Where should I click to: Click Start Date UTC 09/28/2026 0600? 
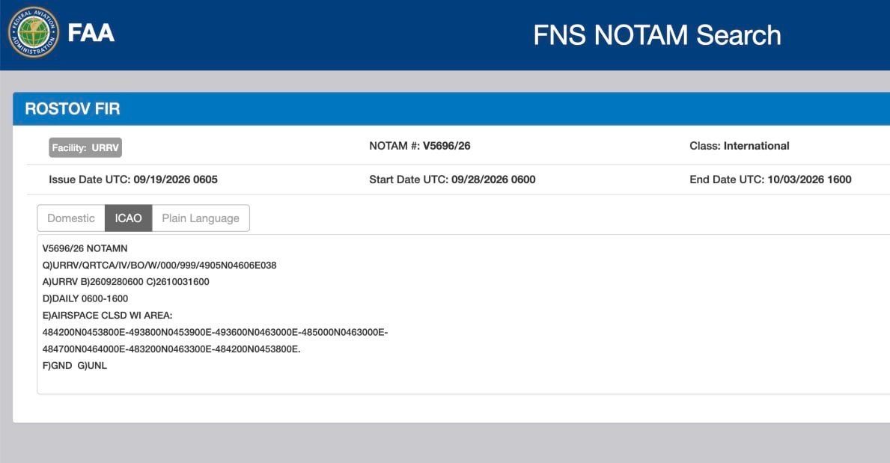pyautogui.click(x=452, y=180)
